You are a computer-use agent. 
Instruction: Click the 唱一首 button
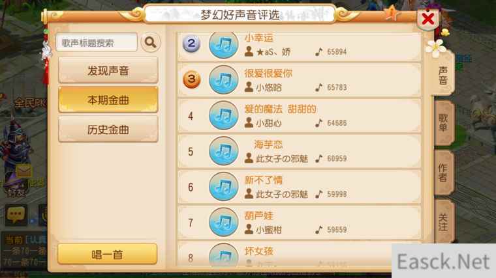(108, 254)
